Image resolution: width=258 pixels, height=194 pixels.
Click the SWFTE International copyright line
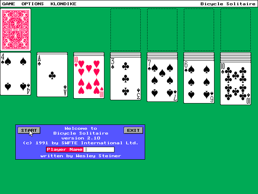coord(81,143)
